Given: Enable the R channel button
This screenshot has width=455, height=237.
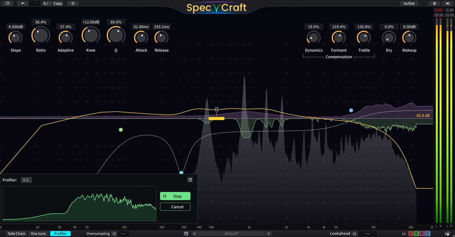Looking at the screenshot, I should pyautogui.click(x=416, y=234).
